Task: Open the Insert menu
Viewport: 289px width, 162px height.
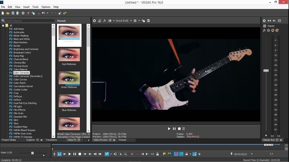Action: tap(26, 7)
